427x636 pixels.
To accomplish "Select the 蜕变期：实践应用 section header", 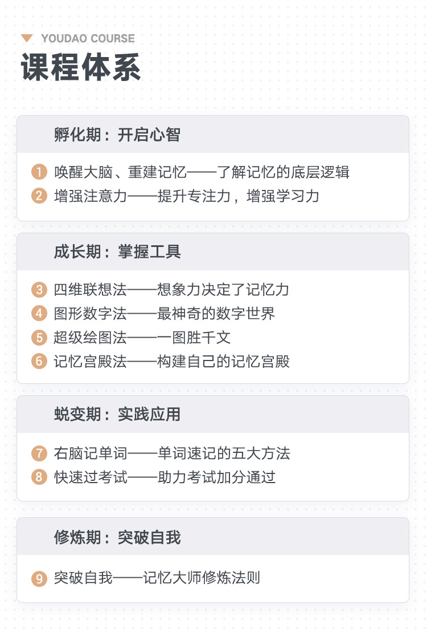I will pos(213,415).
